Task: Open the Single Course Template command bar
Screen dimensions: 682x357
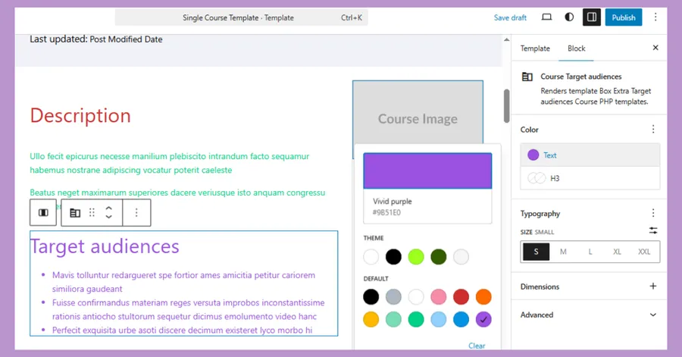Action: [242, 18]
